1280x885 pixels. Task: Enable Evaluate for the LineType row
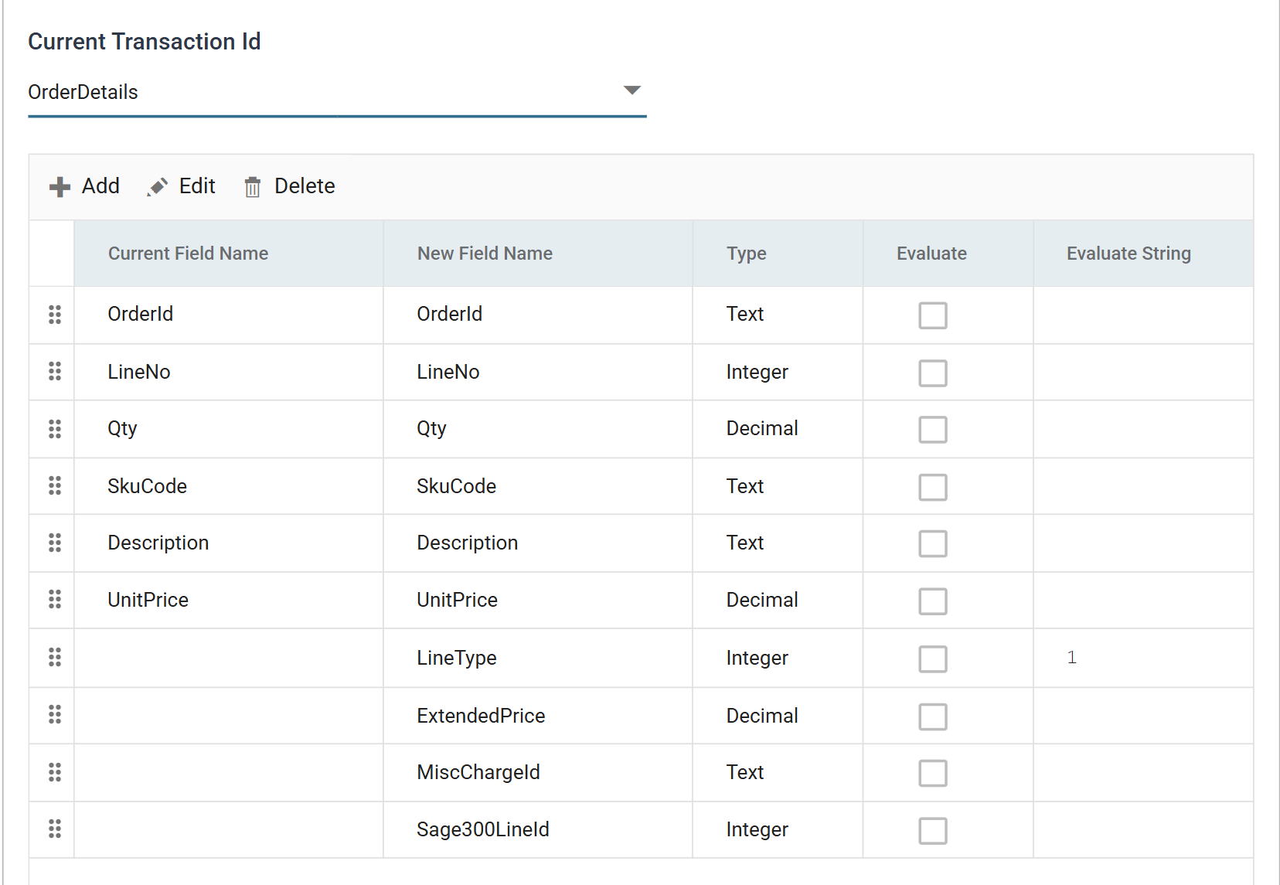[933, 659]
